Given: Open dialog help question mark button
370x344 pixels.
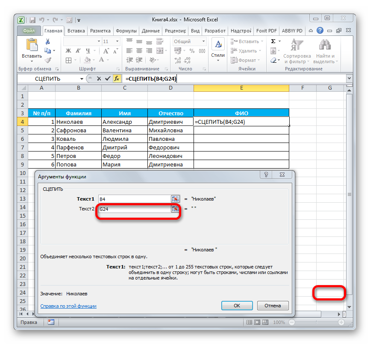Looking at the screenshot, I should point(266,175).
